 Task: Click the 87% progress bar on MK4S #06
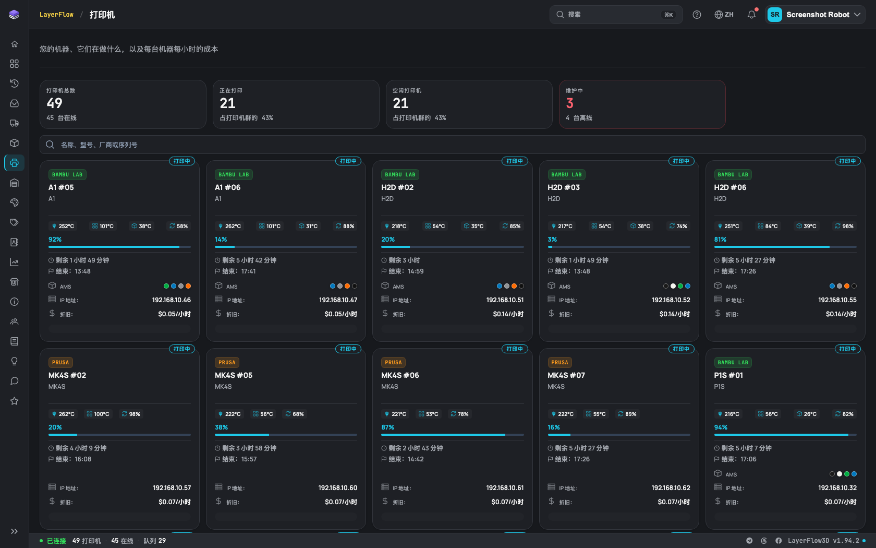pyautogui.click(x=452, y=435)
